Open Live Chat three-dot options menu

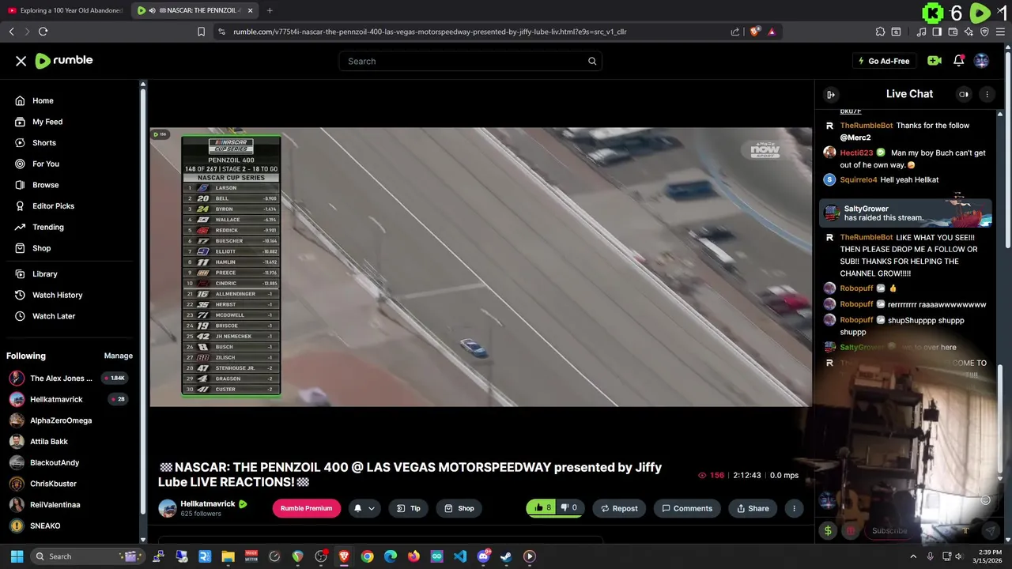tap(987, 94)
